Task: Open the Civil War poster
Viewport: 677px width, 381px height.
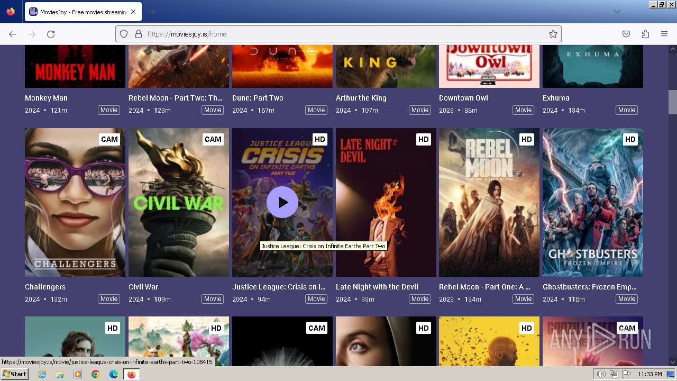Action: tap(179, 202)
